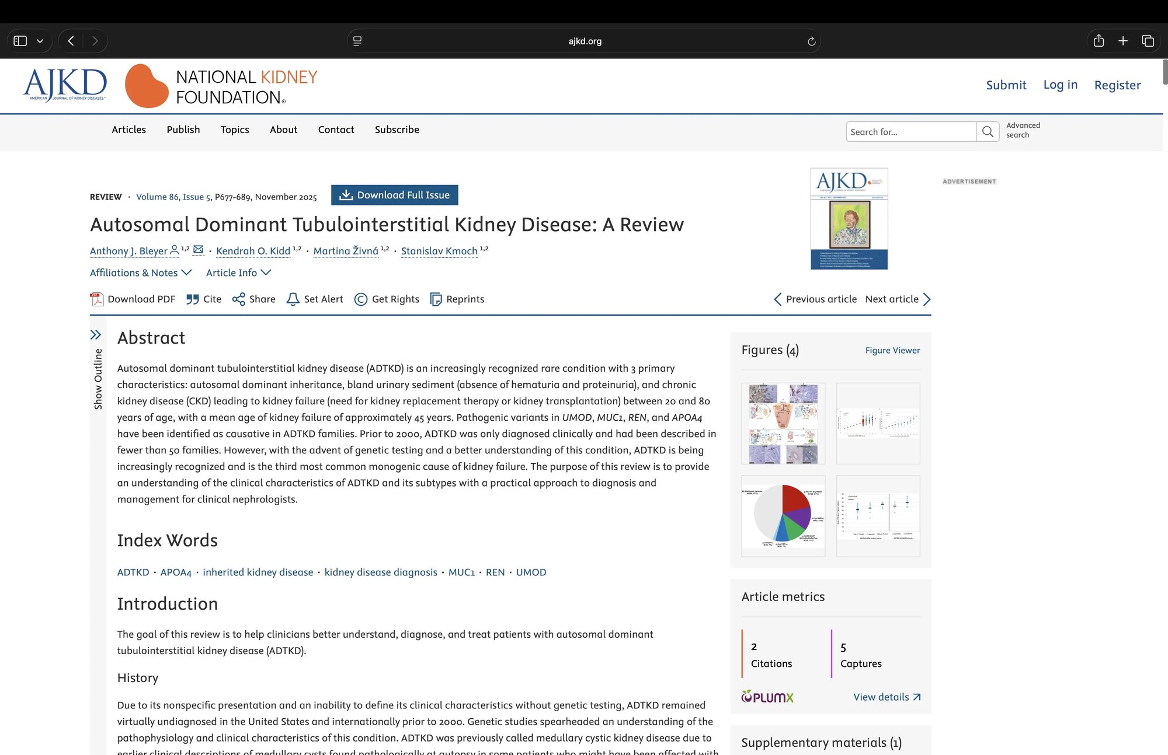Click the search magnifier icon
The height and width of the screenshot is (755, 1168).
point(988,132)
